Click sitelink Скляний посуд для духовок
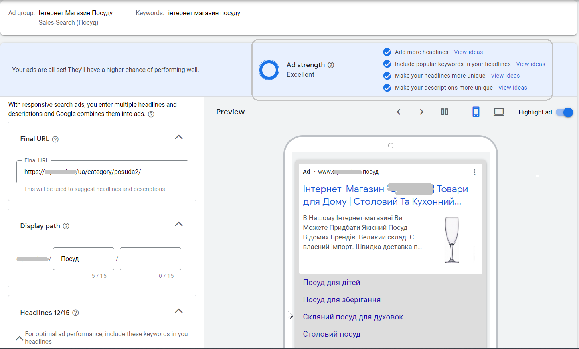 coord(353,317)
